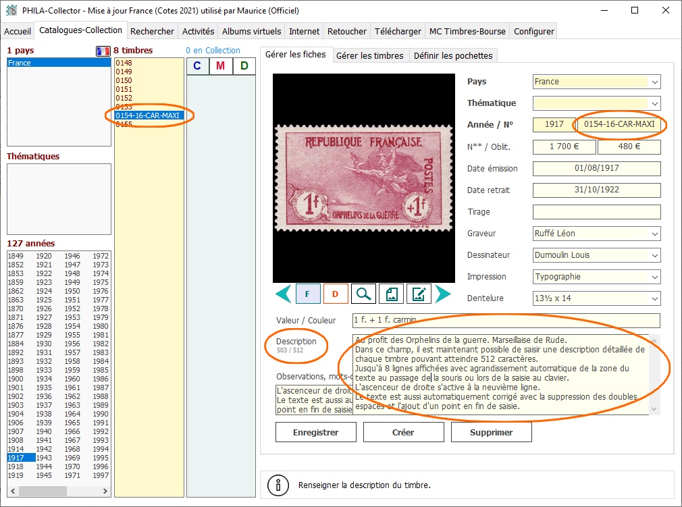
Task: Open the Rechercher tab
Action: tap(152, 31)
